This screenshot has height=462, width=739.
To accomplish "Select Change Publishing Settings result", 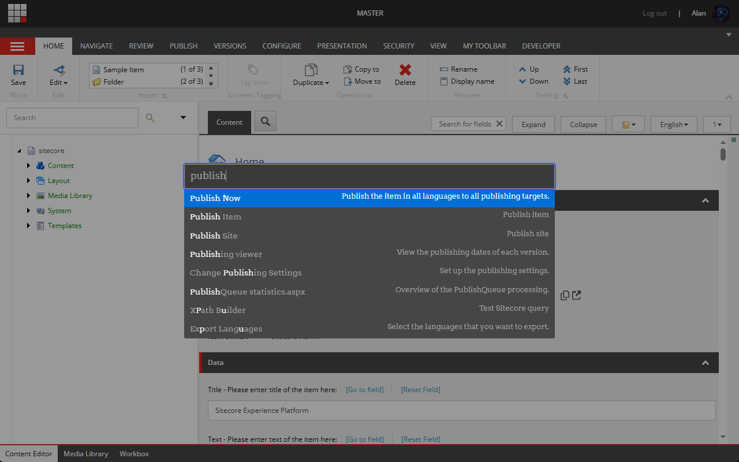I will click(369, 273).
